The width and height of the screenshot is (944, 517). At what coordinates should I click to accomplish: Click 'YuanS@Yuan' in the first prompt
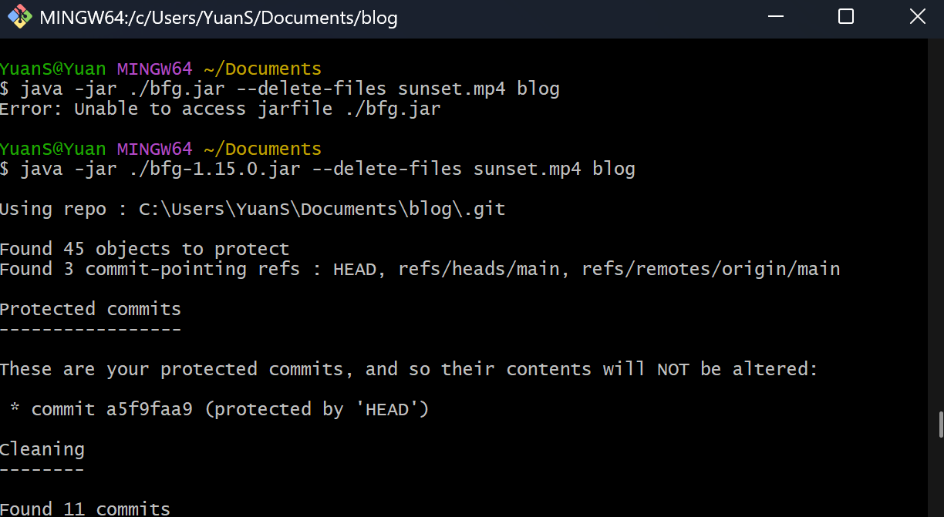pos(53,69)
